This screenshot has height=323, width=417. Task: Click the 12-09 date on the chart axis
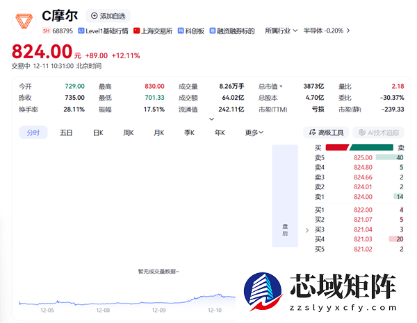pyautogui.click(x=158, y=310)
